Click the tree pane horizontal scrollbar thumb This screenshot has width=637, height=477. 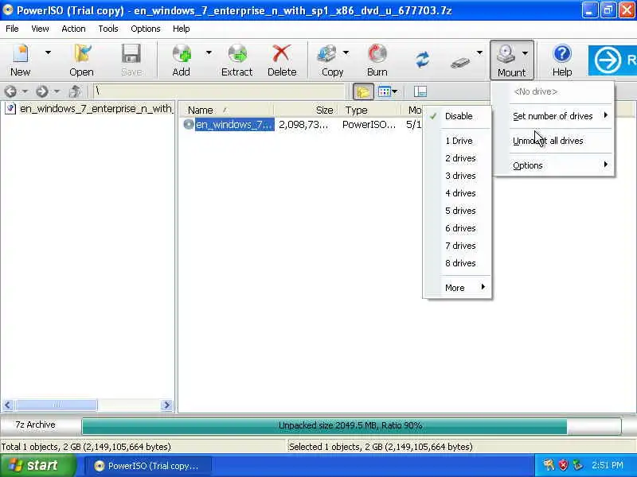pos(56,405)
